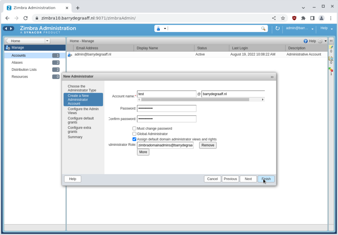Select the Summary wizard step
The width and height of the screenshot is (338, 235).
75,137
